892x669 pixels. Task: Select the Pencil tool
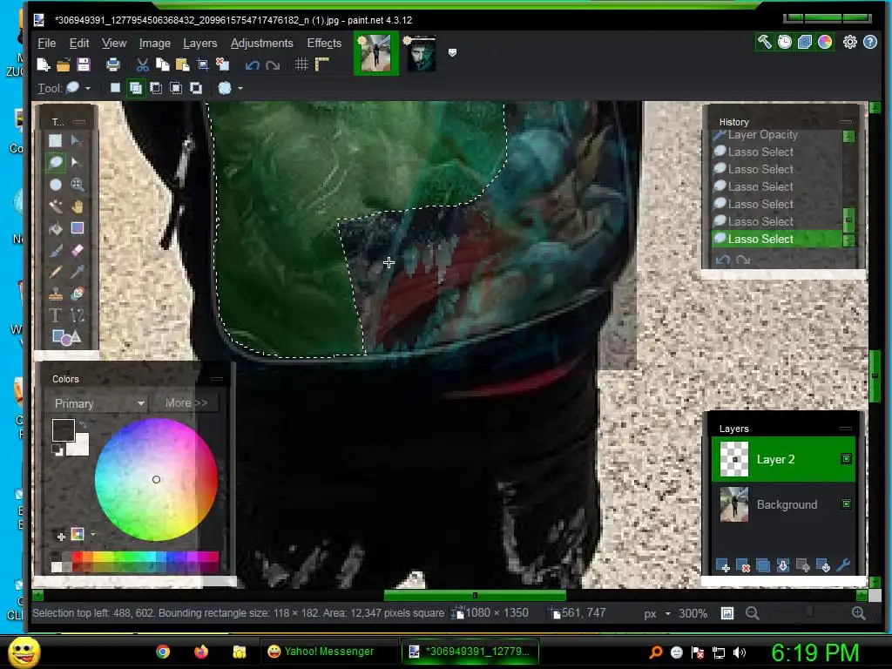55,272
